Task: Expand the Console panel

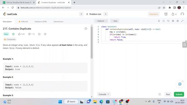Action: (x=104, y=94)
